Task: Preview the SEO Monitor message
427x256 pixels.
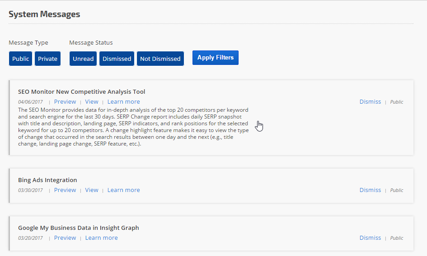Action: click(65, 102)
